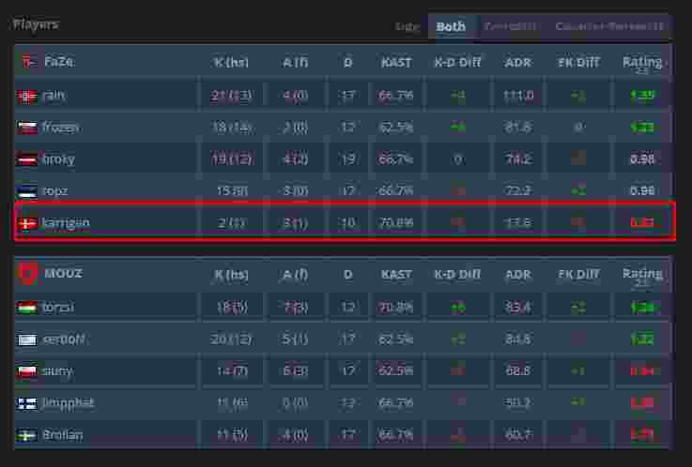Click the Polish flag beside siuhy
The width and height of the screenshot is (692, 467).
[27, 371]
